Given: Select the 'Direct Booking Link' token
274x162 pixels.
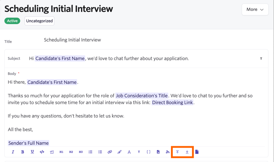Looking at the screenshot, I should point(172,103).
